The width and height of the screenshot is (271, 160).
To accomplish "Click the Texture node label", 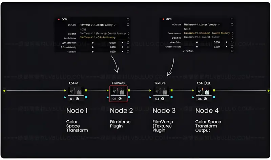I will pos(160,83).
